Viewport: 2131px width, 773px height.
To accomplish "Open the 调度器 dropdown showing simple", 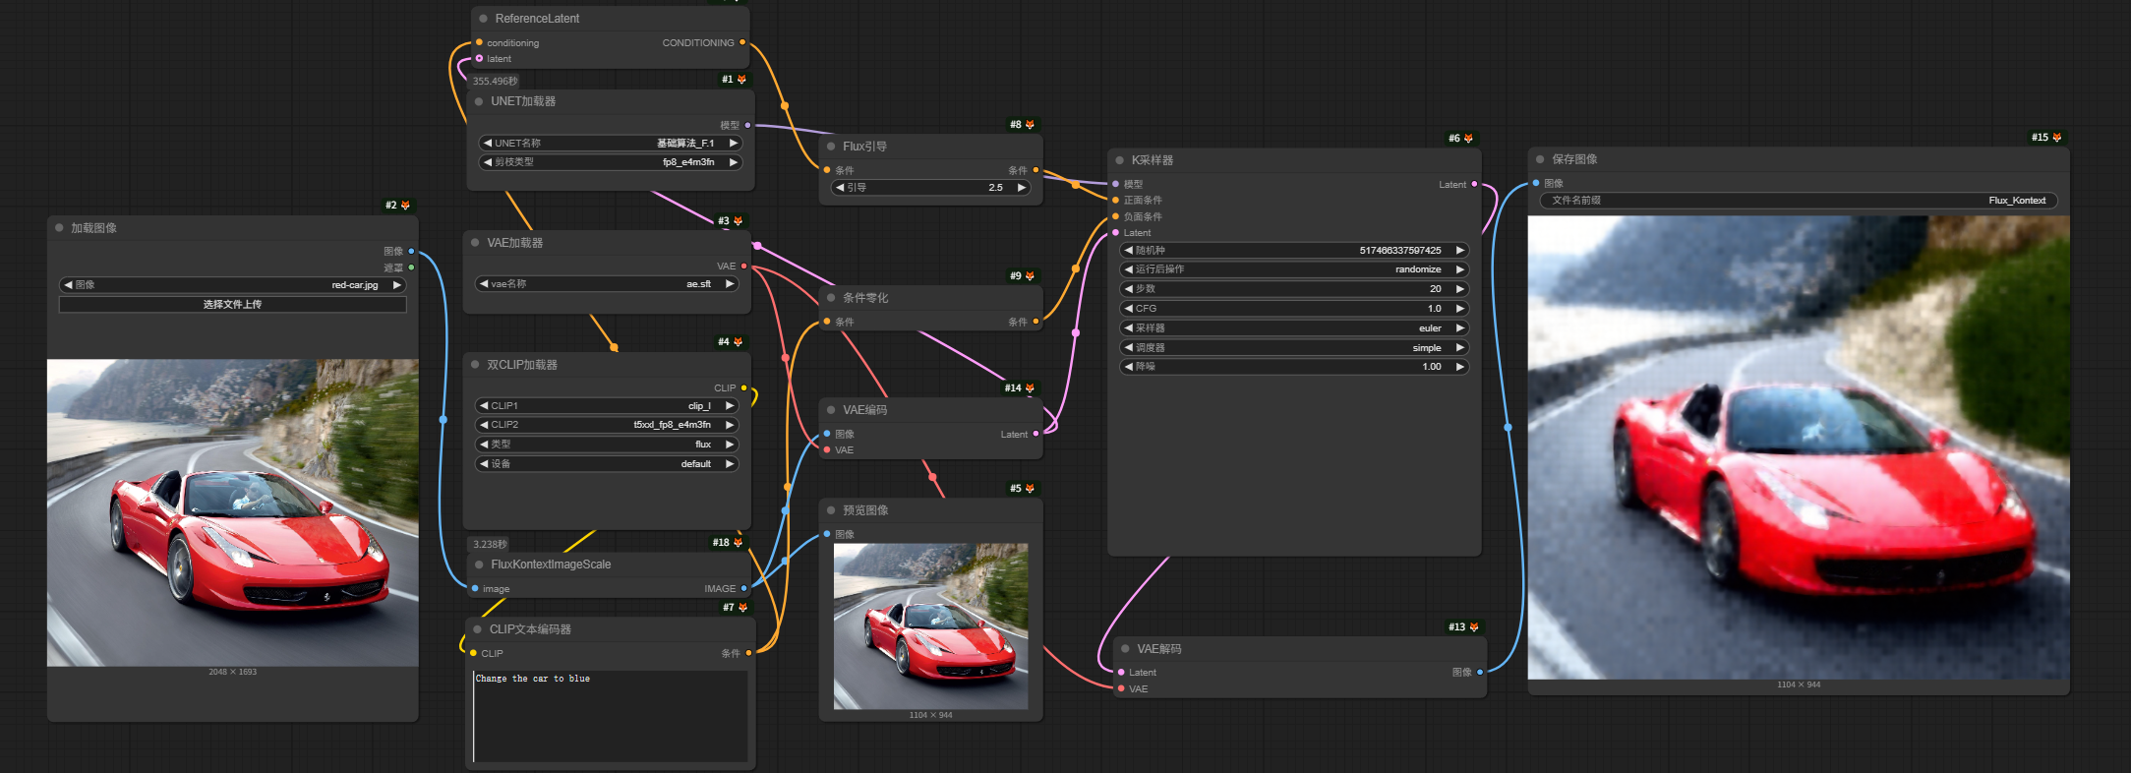I will point(1294,348).
